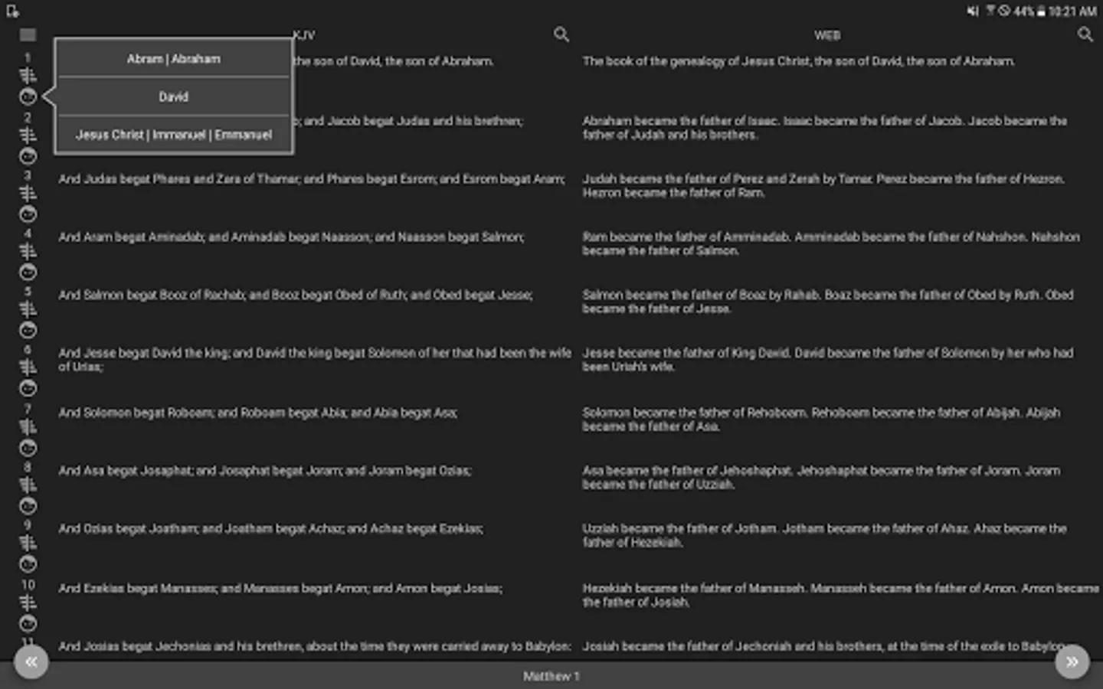Viewport: 1103px width, 689px height.
Task: Tap the 10:21 AM clock in status bar
Action: (x=1072, y=11)
